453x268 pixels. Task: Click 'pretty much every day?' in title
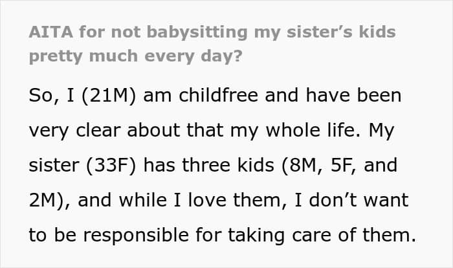pyautogui.click(x=135, y=56)
